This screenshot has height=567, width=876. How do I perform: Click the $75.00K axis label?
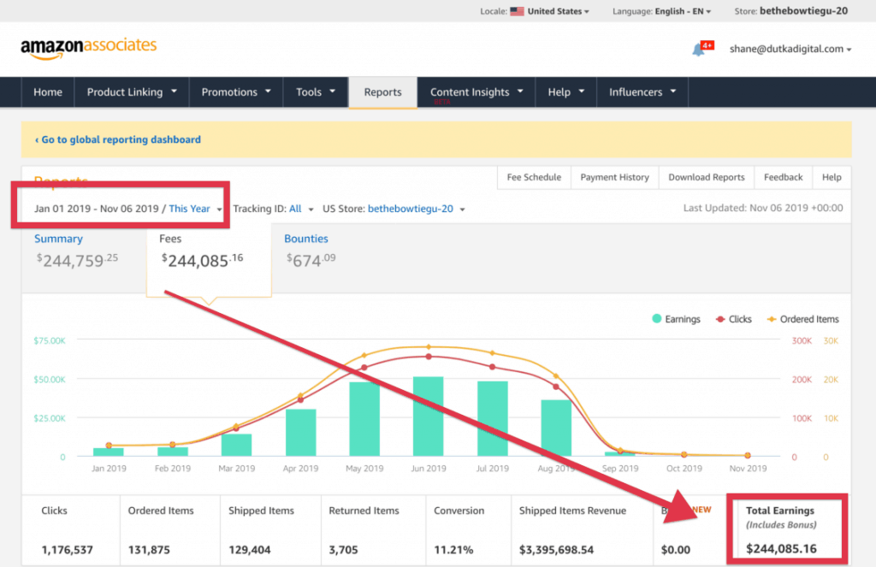pyautogui.click(x=49, y=340)
